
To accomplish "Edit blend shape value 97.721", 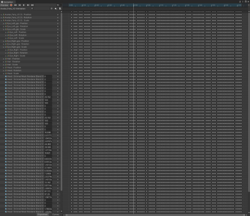I will click(x=48, y=191).
